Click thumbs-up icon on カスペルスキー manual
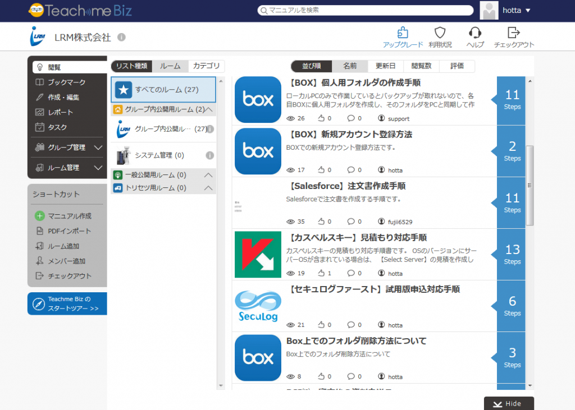575x410 pixels. (x=321, y=273)
